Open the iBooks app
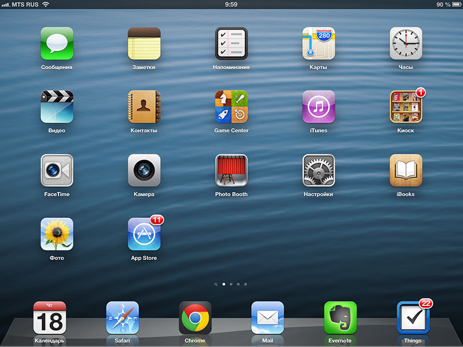 [406, 171]
